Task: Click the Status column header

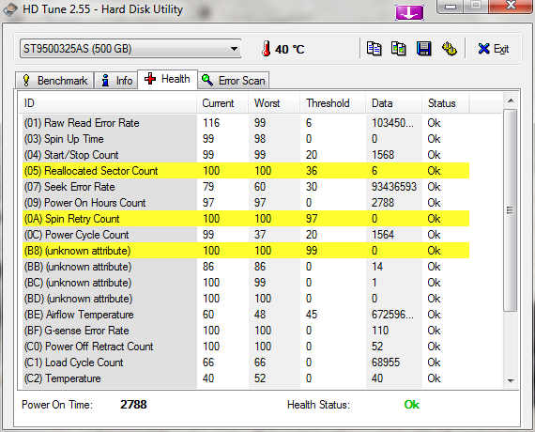Action: [x=446, y=103]
